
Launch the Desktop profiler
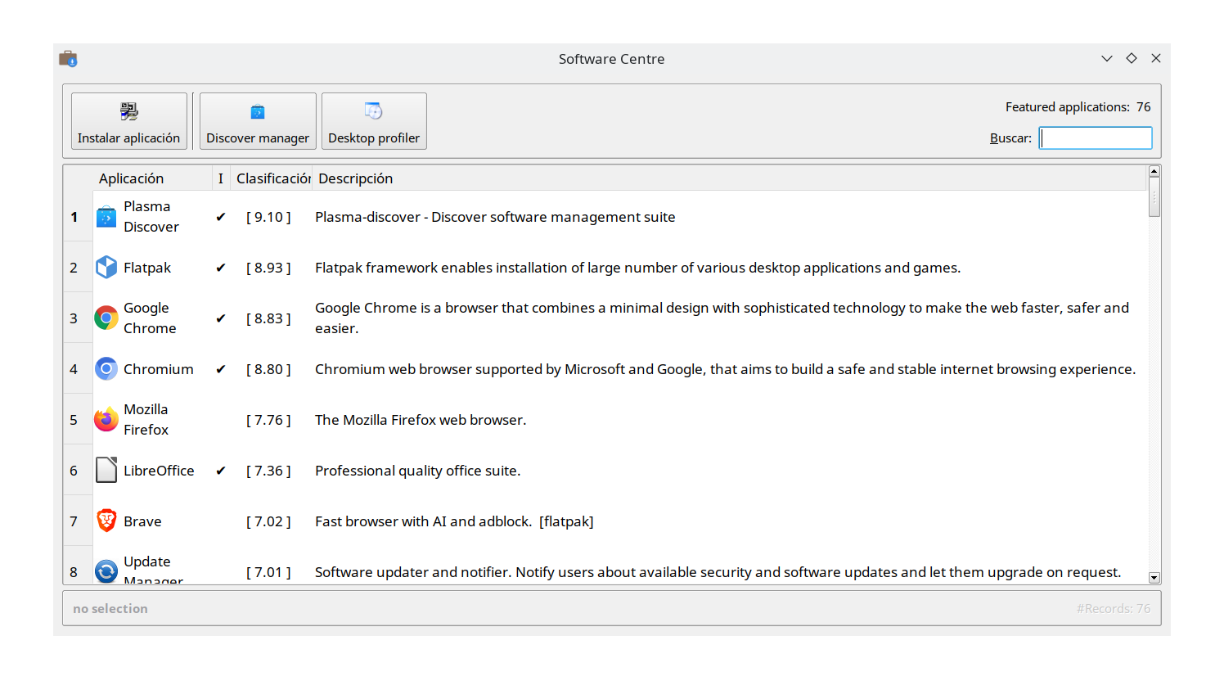(x=374, y=121)
